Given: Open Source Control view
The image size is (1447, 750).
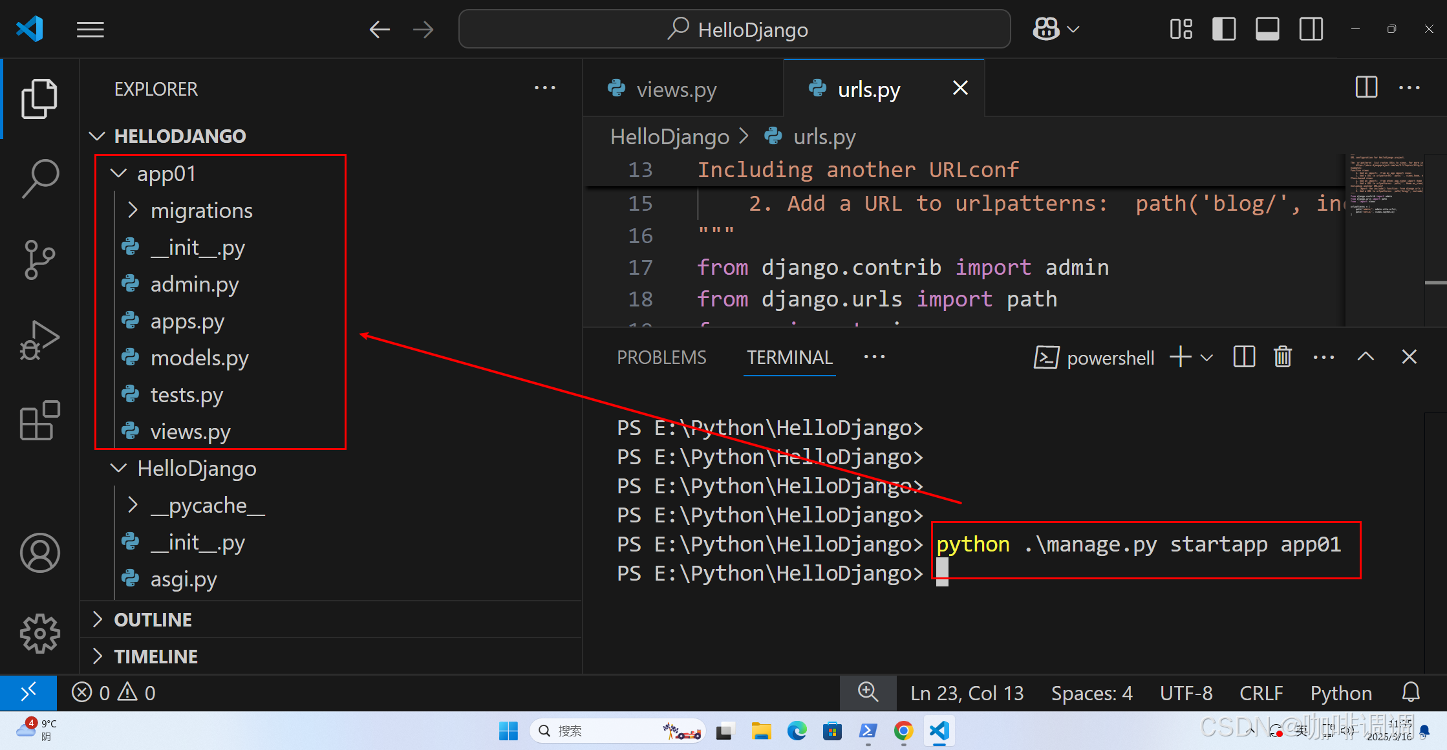Looking at the screenshot, I should (40, 259).
